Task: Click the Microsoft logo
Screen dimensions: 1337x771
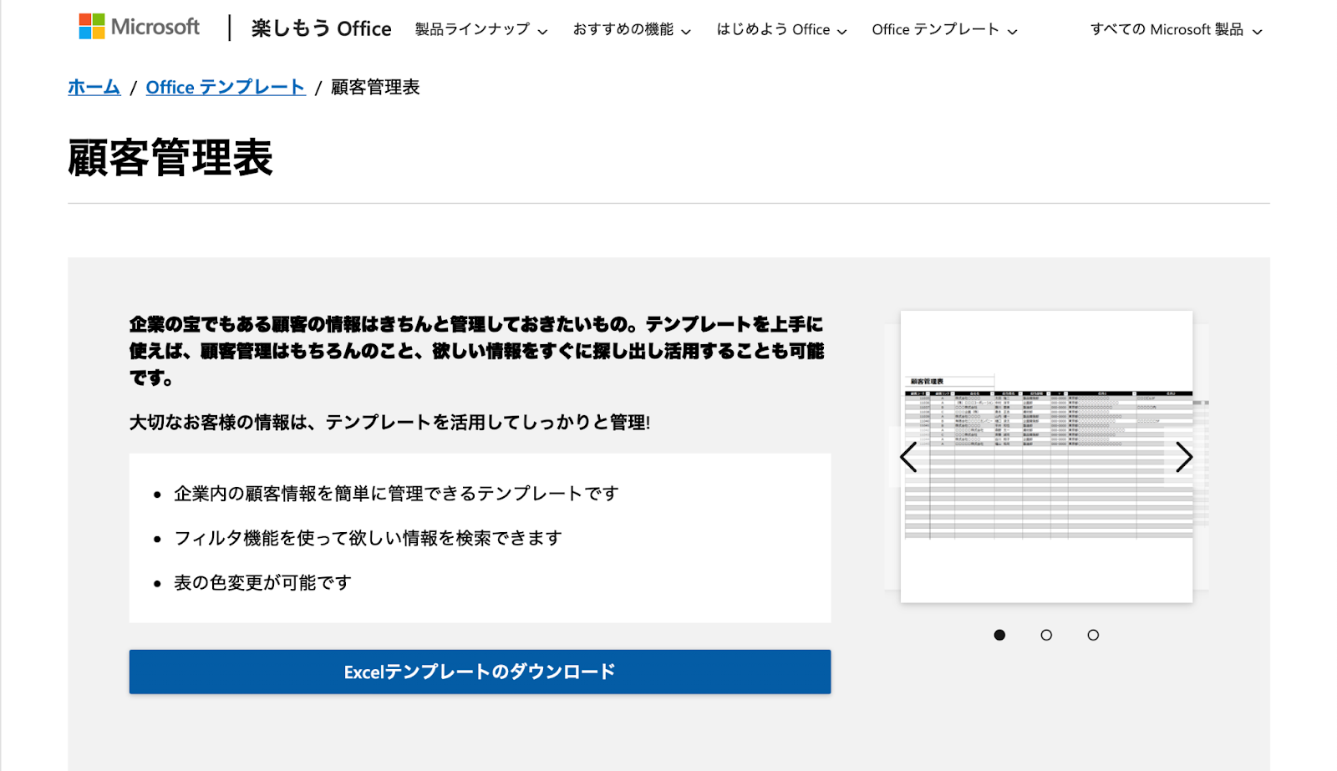Action: point(140,27)
